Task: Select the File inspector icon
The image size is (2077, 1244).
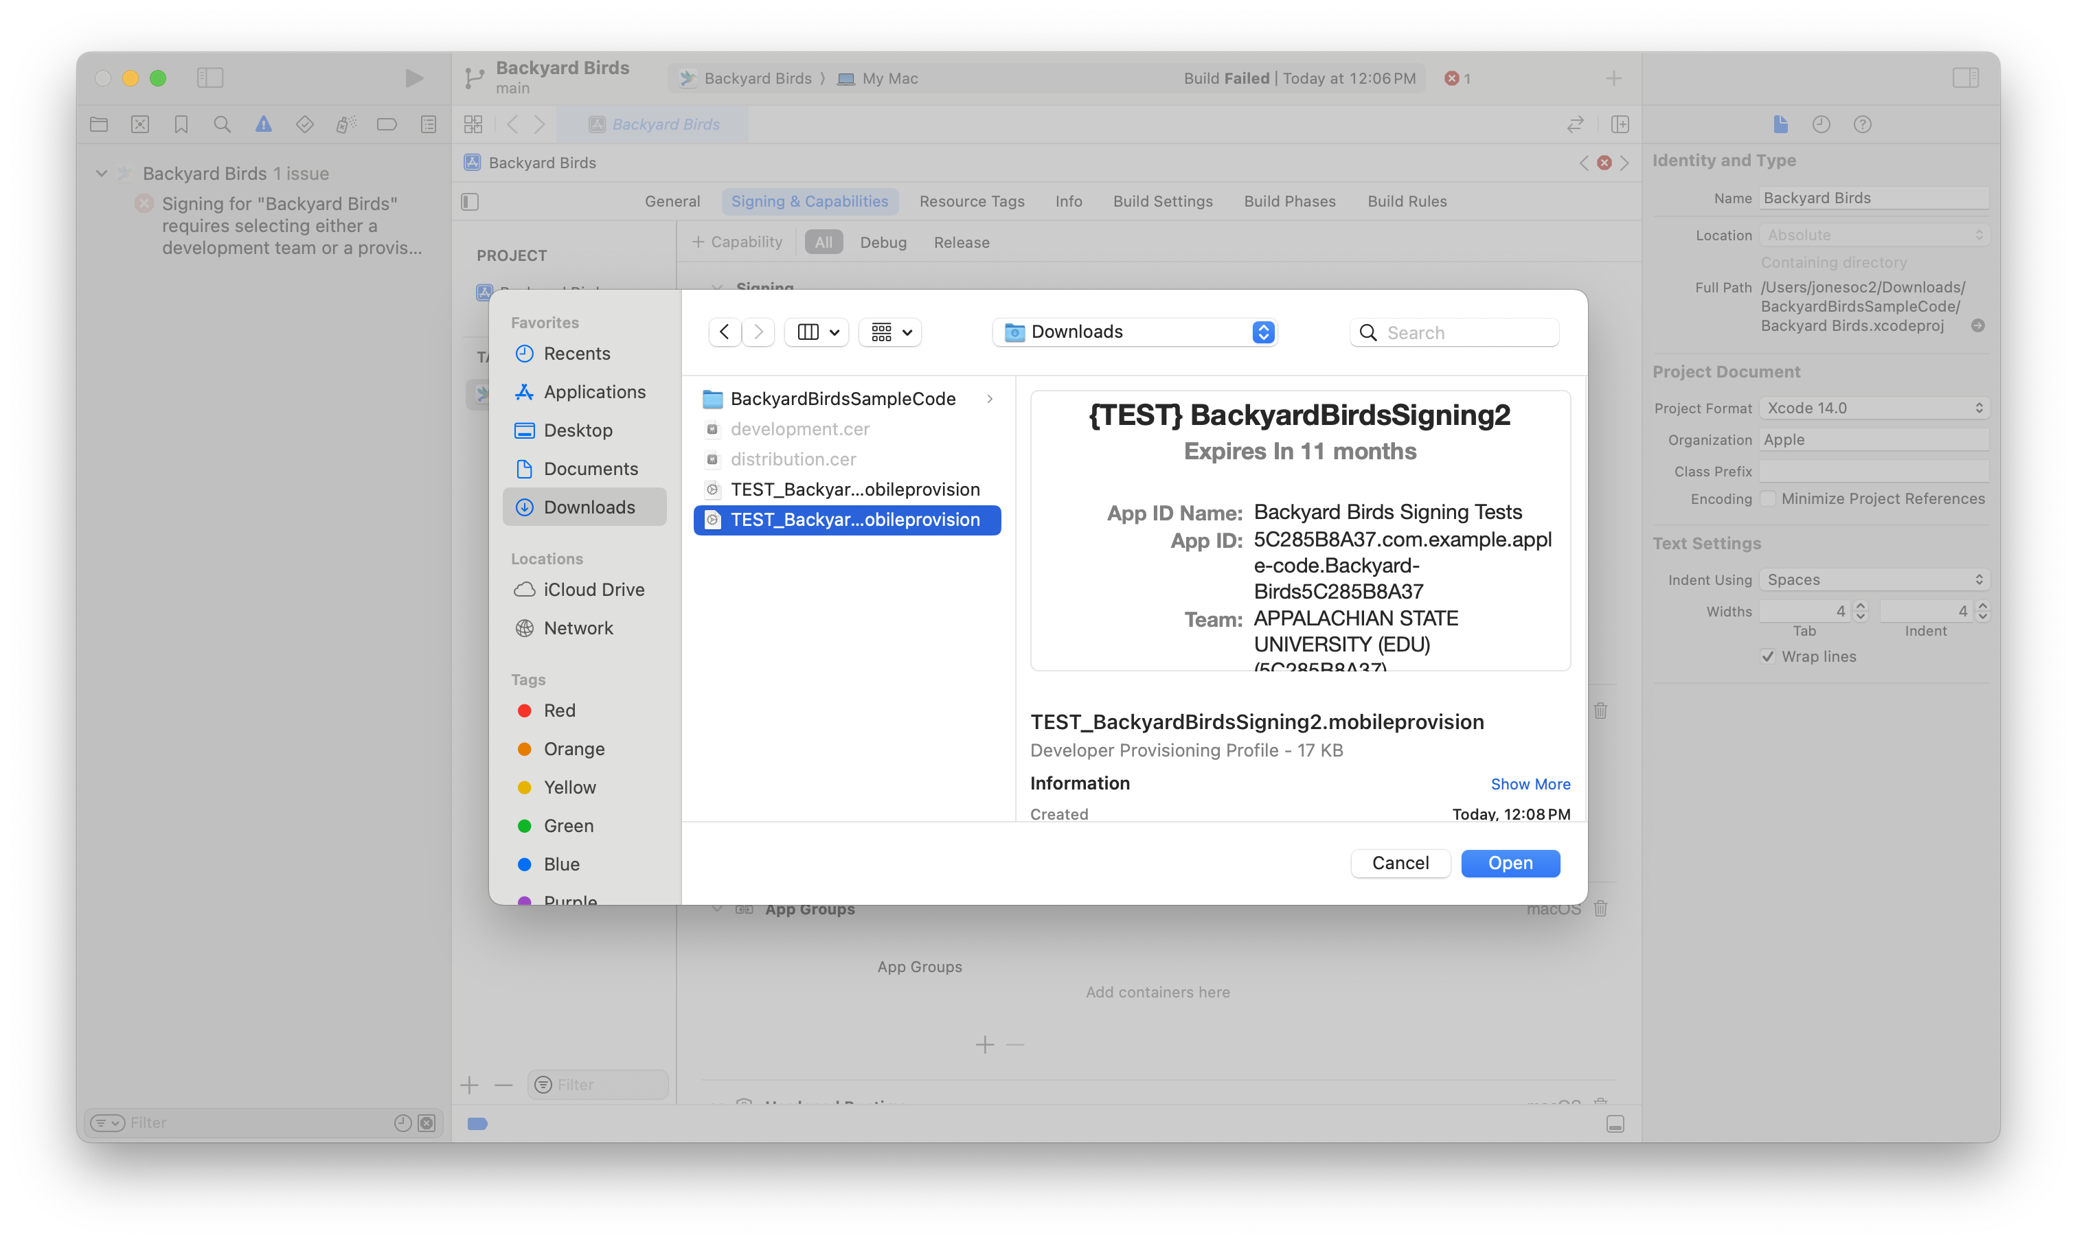Action: [1781, 124]
